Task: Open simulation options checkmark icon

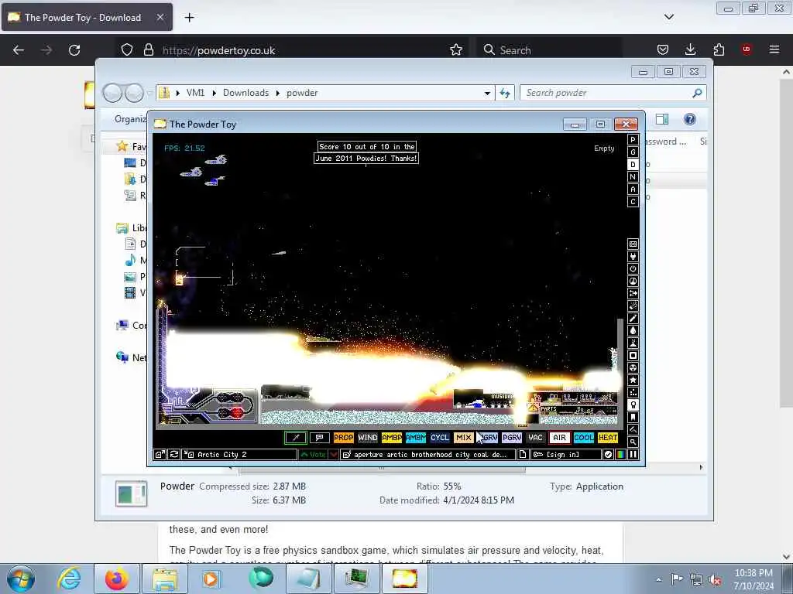Action: pos(608,455)
